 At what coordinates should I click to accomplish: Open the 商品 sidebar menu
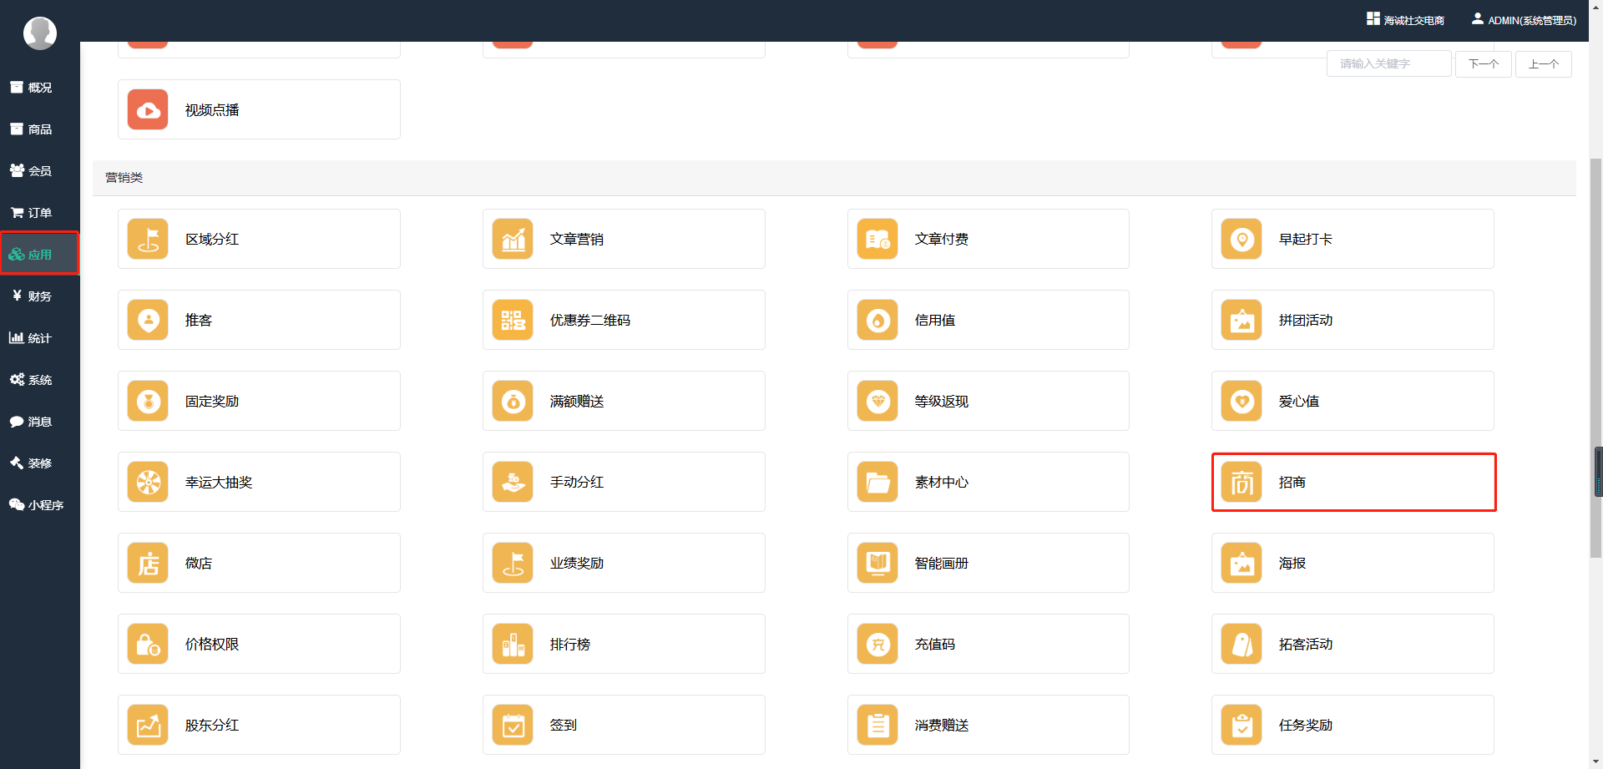[39, 129]
